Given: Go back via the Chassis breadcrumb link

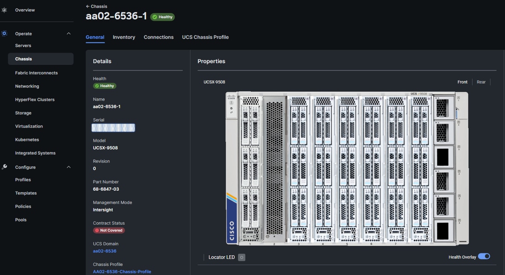Looking at the screenshot, I should pos(99,6).
